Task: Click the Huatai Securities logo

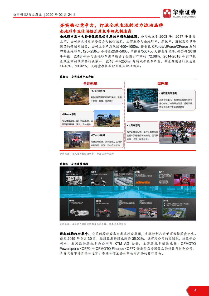Action: point(179,13)
